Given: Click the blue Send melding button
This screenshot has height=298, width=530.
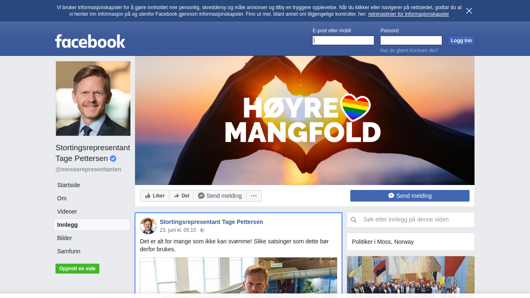Looking at the screenshot, I should pyautogui.click(x=410, y=196).
